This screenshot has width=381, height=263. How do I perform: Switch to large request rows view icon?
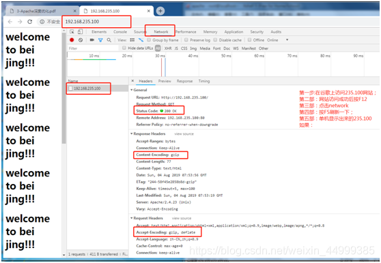click(132, 40)
